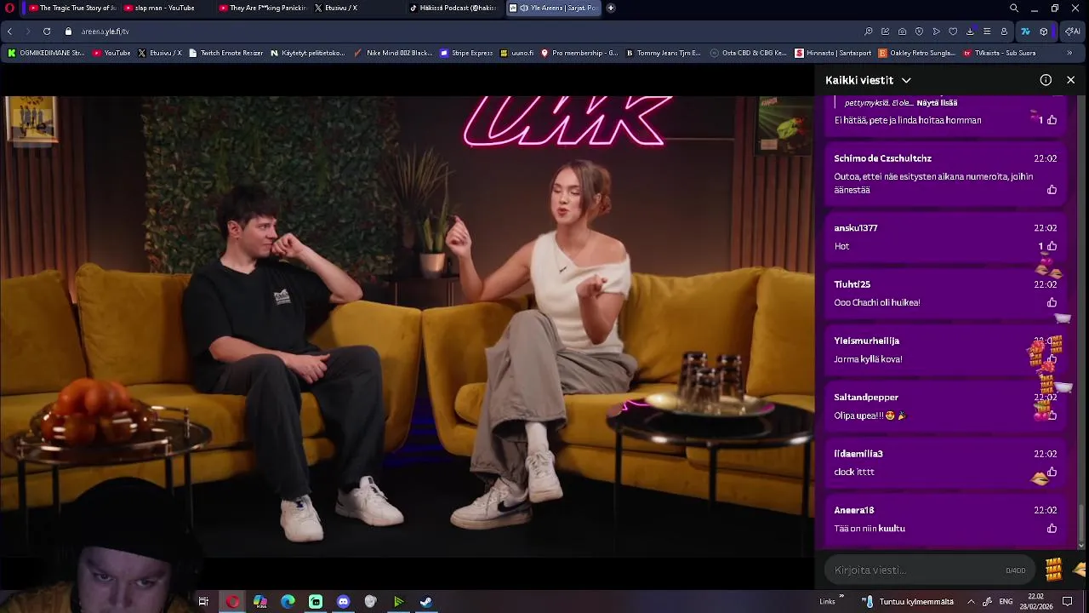
Task: Go back to the previous page
Action: tap(9, 32)
